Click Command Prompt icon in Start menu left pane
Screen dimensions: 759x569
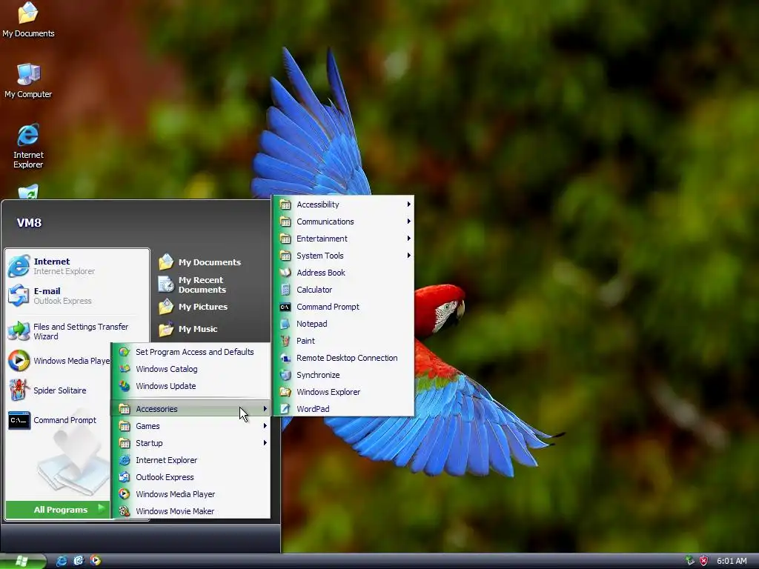pyautogui.click(x=19, y=420)
